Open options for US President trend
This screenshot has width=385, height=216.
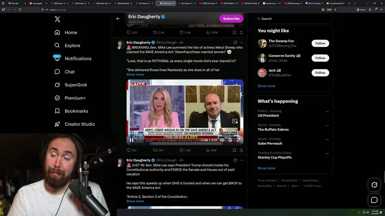(327, 112)
